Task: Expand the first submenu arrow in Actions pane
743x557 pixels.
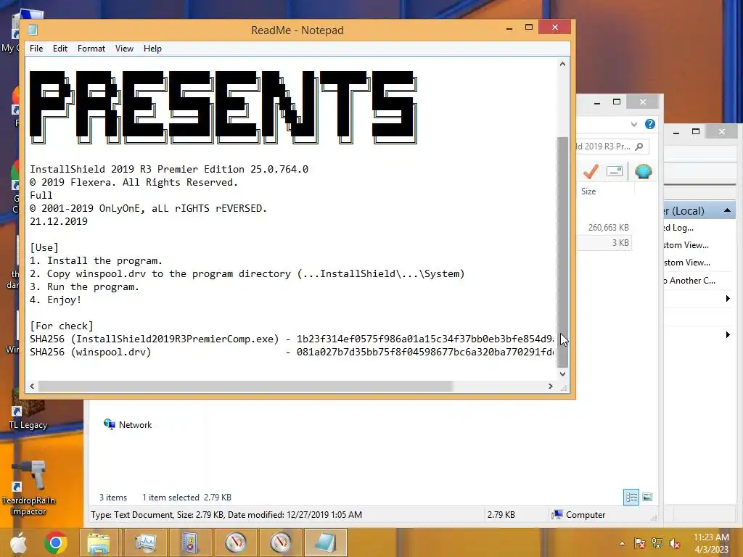Action: click(x=728, y=298)
